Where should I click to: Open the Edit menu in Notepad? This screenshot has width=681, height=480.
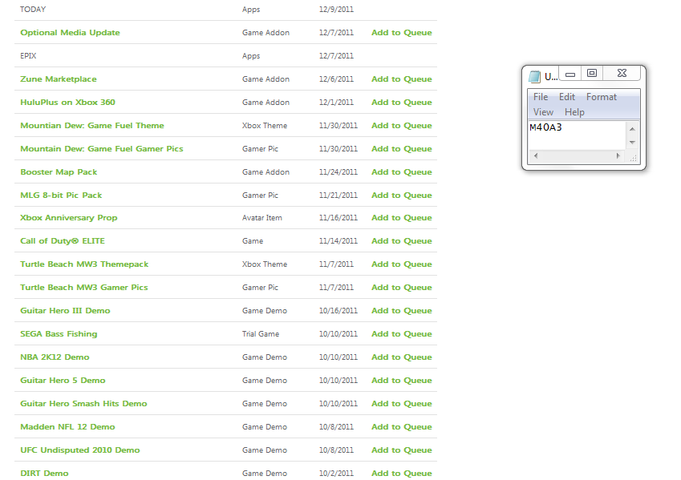click(x=566, y=97)
